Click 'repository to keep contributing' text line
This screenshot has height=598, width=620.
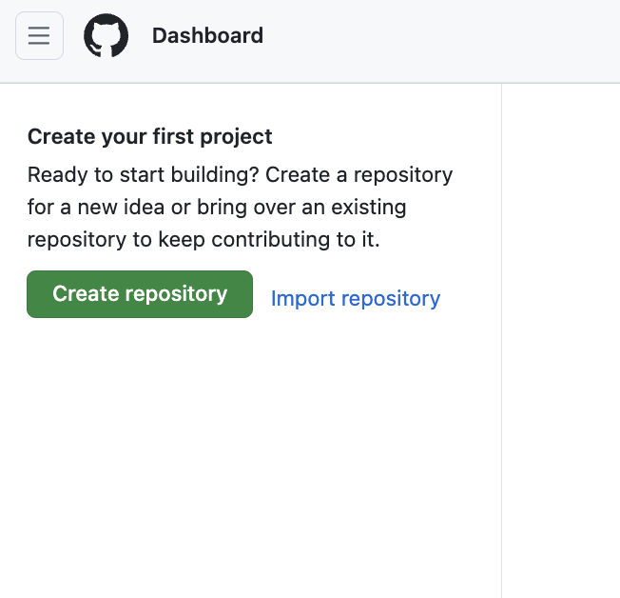(203, 239)
